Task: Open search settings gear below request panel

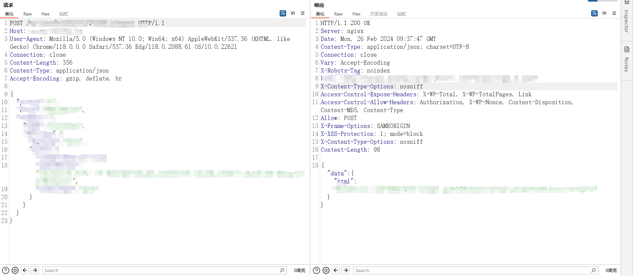Action: tap(15, 270)
